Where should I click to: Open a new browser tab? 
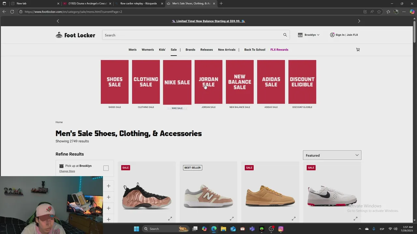tap(221, 3)
